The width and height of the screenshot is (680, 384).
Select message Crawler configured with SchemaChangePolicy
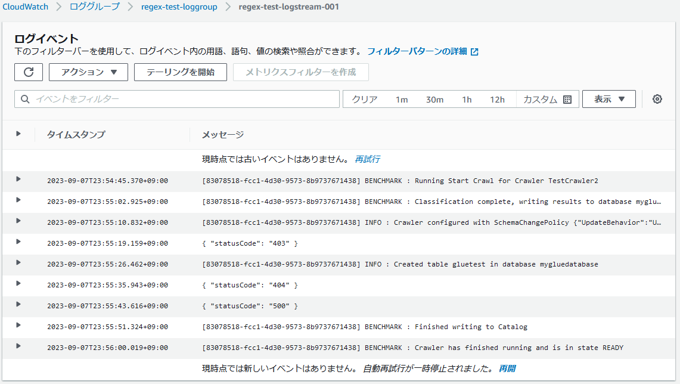pos(431,222)
